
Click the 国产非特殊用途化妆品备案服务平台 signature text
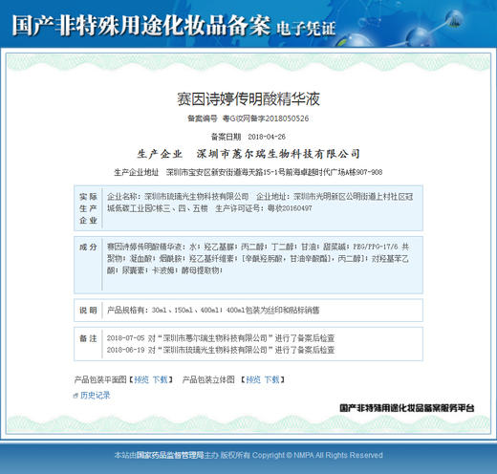pyautogui.click(x=407, y=408)
